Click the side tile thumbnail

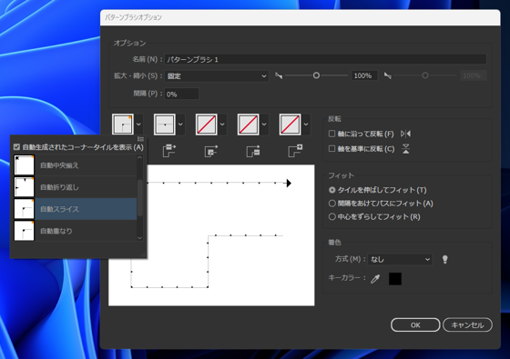pyautogui.click(x=165, y=124)
